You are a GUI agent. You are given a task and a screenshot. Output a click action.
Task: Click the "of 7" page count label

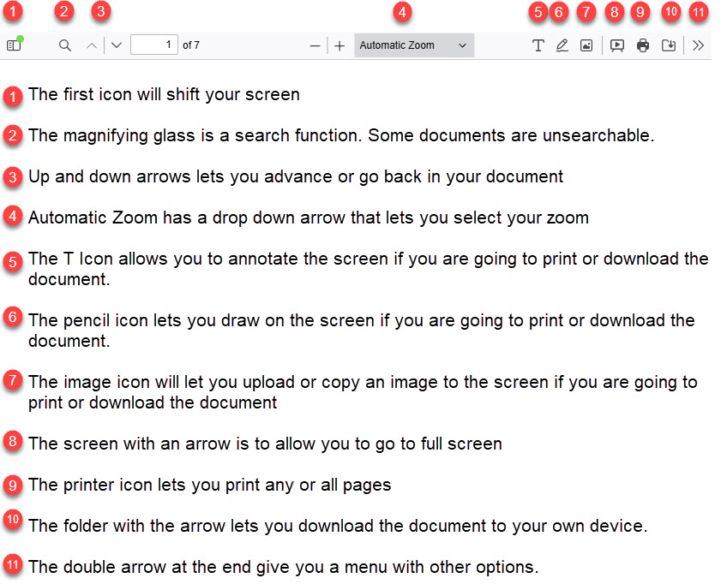tap(191, 45)
